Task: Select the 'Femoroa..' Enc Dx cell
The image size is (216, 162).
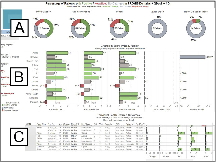Action: pyautogui.click(x=52, y=136)
